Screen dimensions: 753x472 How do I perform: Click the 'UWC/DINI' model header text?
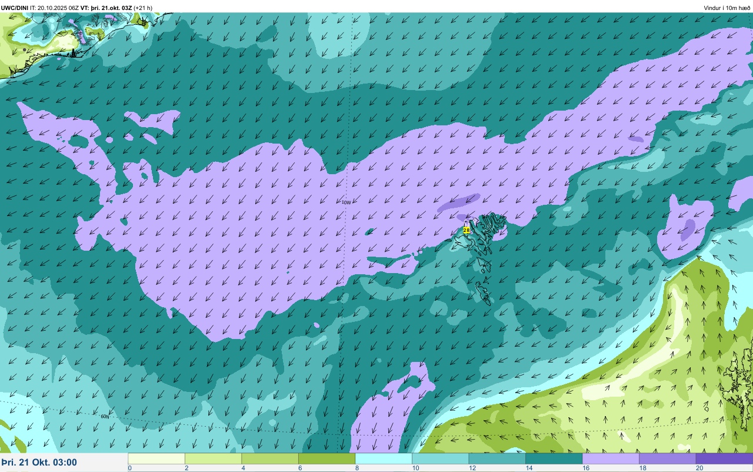[15, 8]
